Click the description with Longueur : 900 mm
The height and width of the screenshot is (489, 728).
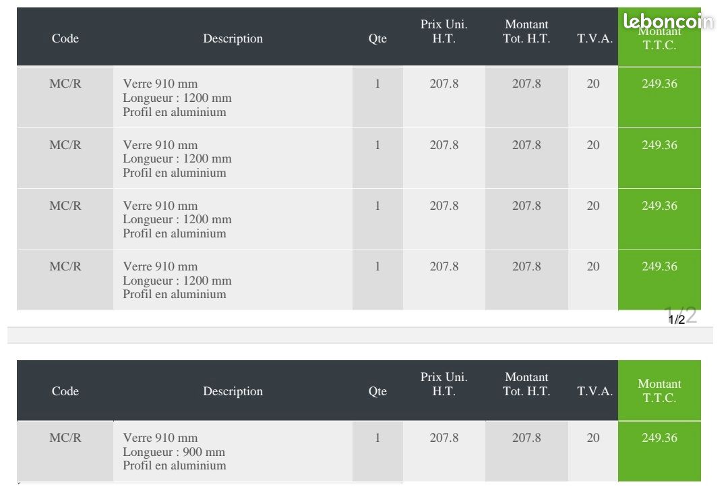(174, 451)
